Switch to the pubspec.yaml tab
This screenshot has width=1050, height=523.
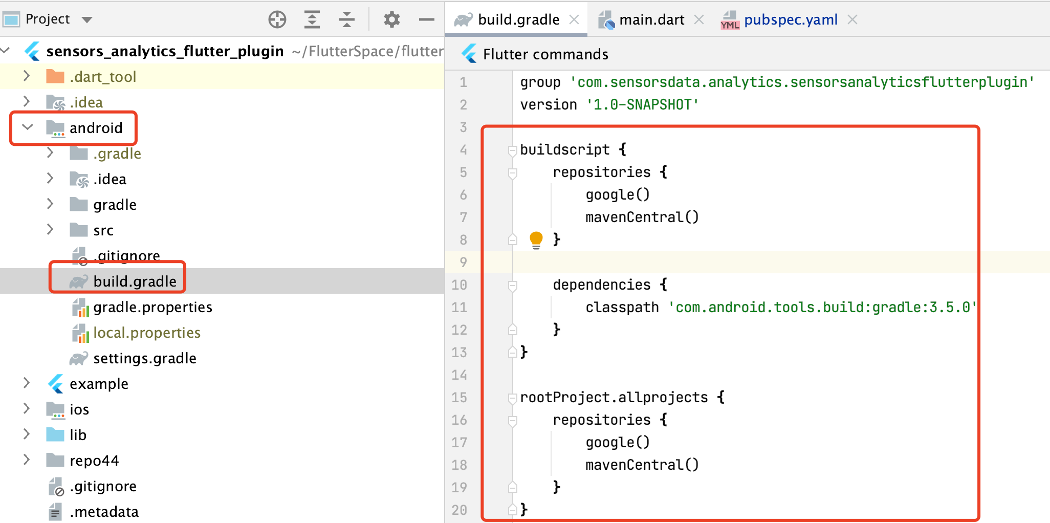(x=791, y=19)
